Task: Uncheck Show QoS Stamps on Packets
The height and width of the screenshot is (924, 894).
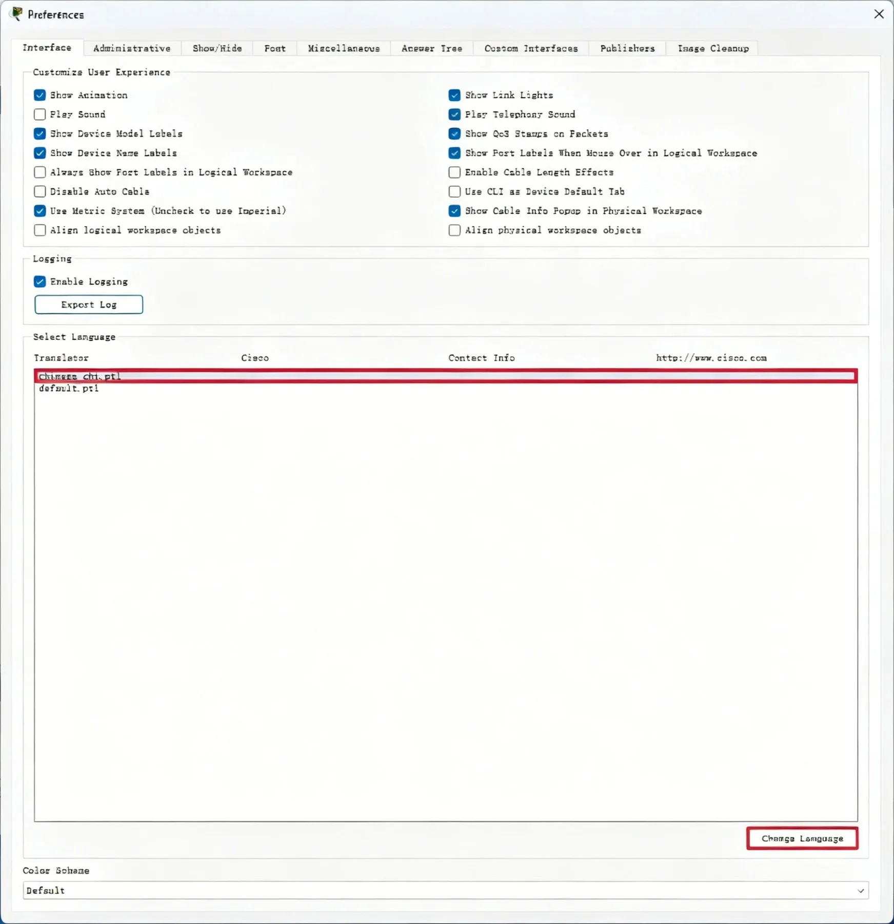Action: 454,133
